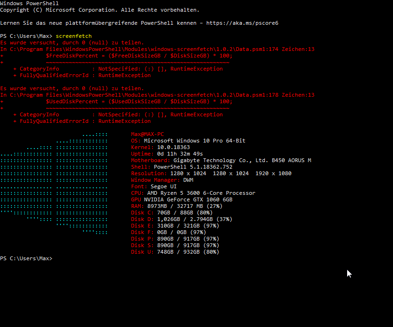Image resolution: width=393 pixels, height=327 pixels.
Task: Click the Resolution 1920 x 1080 value
Action: [273, 173]
